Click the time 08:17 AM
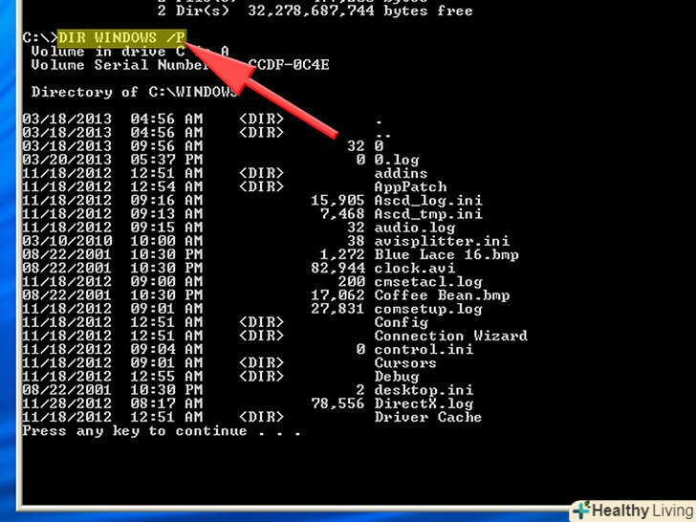 coord(166,403)
